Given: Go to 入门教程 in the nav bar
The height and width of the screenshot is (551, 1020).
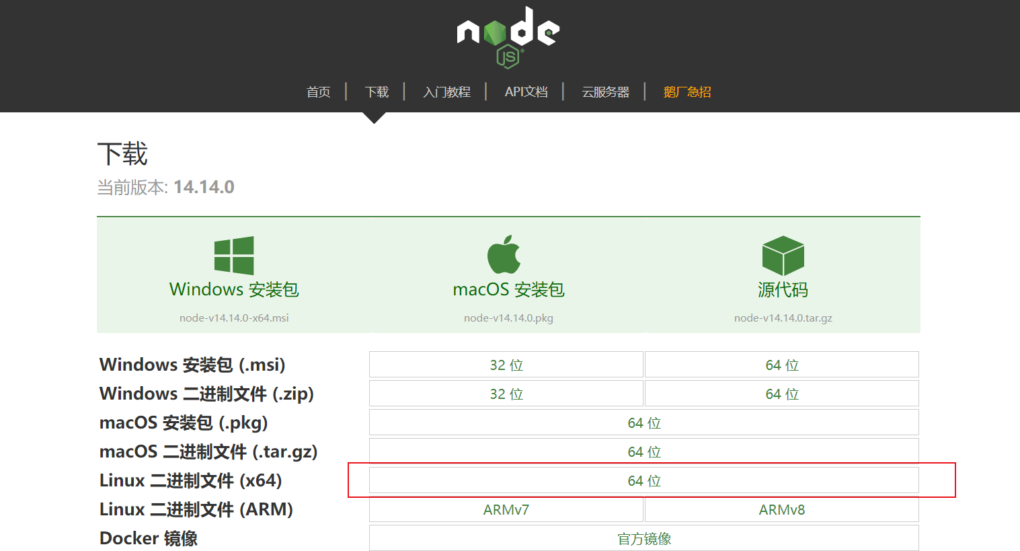Looking at the screenshot, I should click(x=447, y=92).
